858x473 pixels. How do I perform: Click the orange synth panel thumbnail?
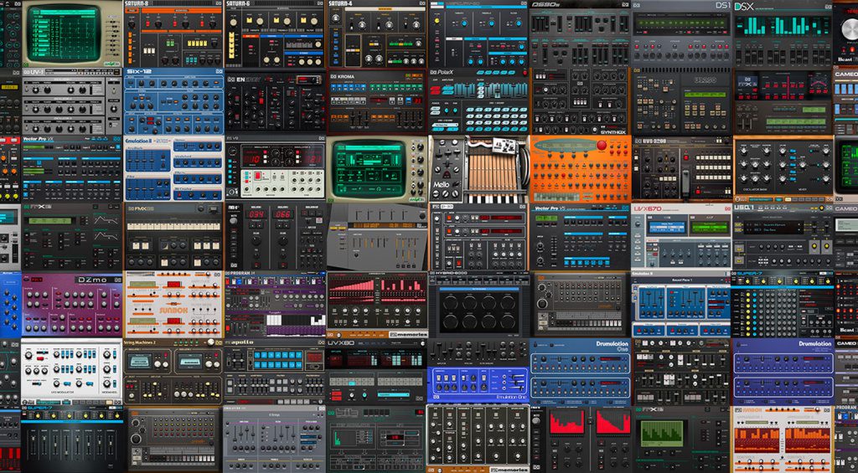(580, 169)
